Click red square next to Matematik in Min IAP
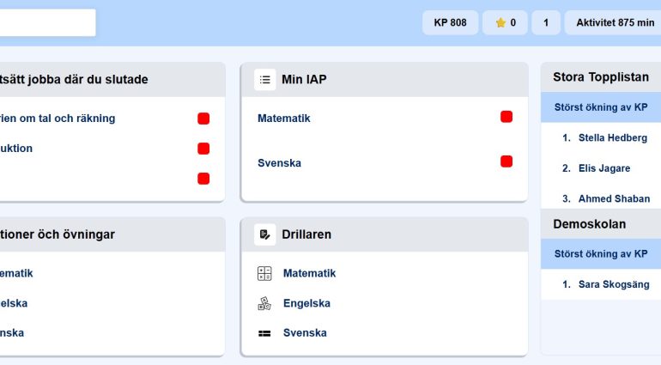This screenshot has height=365, width=661. pos(506,117)
